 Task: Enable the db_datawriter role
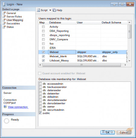coord(40,94)
